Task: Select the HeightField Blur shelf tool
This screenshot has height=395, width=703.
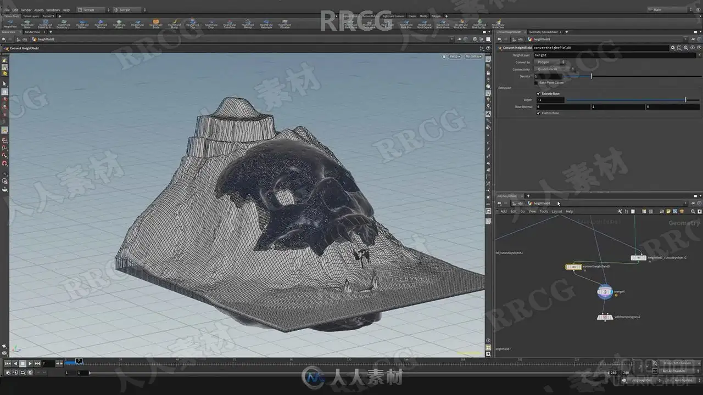Action: click(137, 24)
